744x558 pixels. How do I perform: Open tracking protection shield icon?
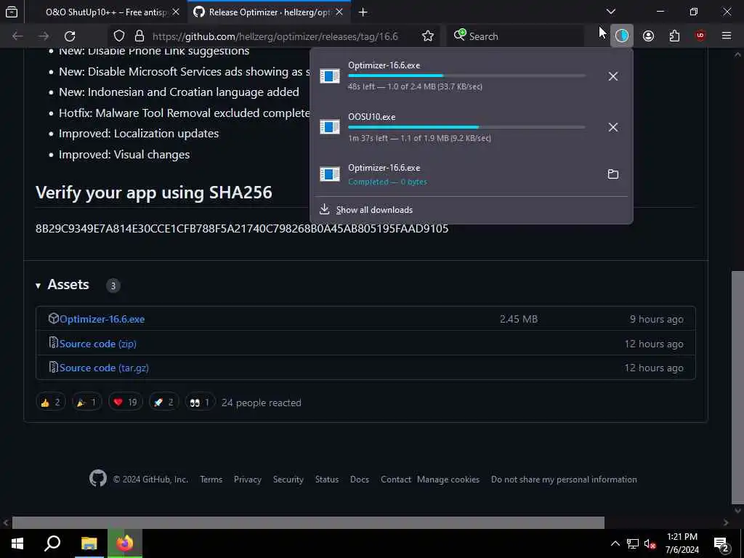coord(119,36)
